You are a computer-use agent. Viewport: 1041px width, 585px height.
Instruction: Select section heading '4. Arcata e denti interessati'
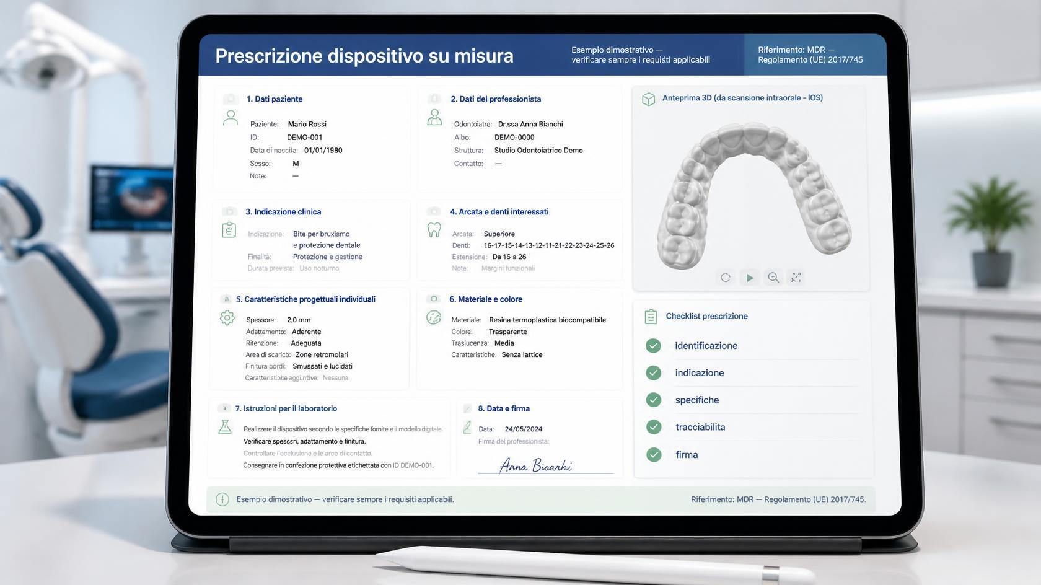point(499,212)
